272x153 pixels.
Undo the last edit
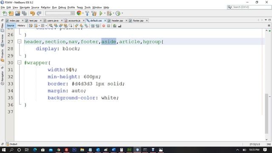32,13
